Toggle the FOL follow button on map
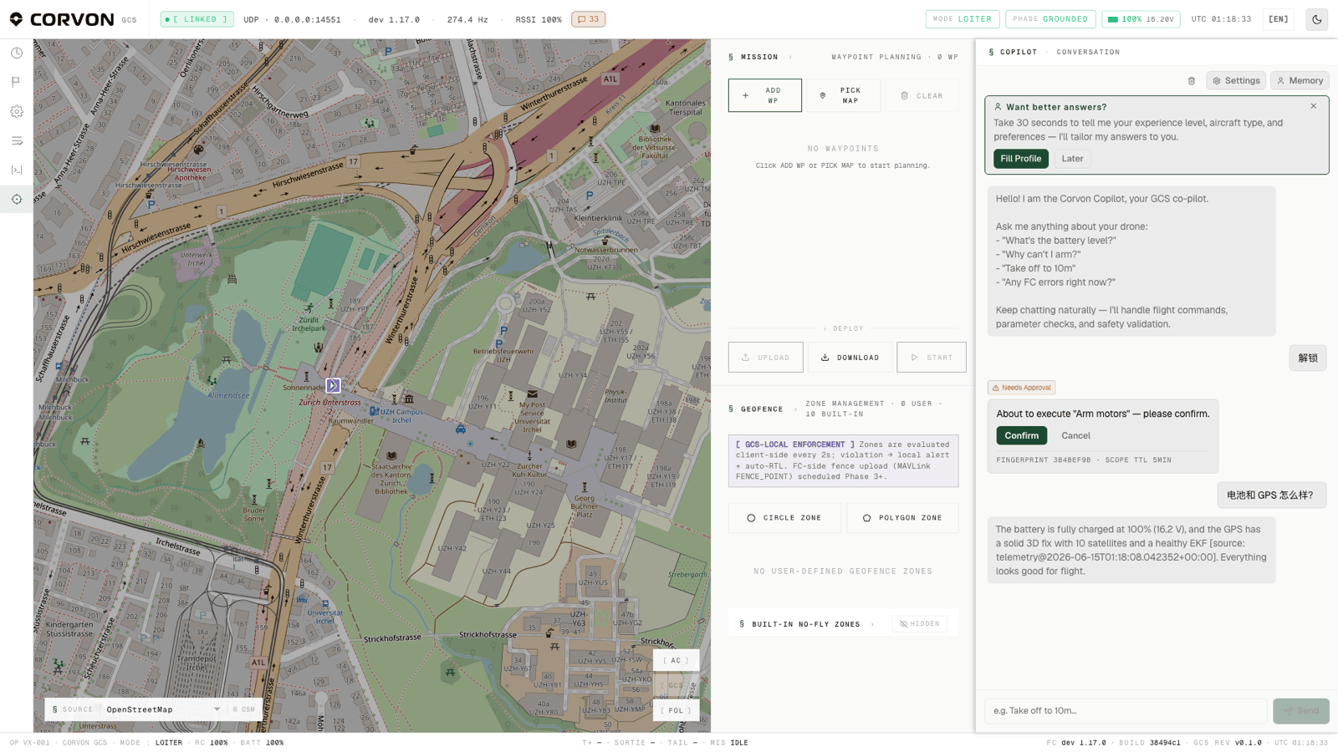This screenshot has width=1338, height=752. 676,710
